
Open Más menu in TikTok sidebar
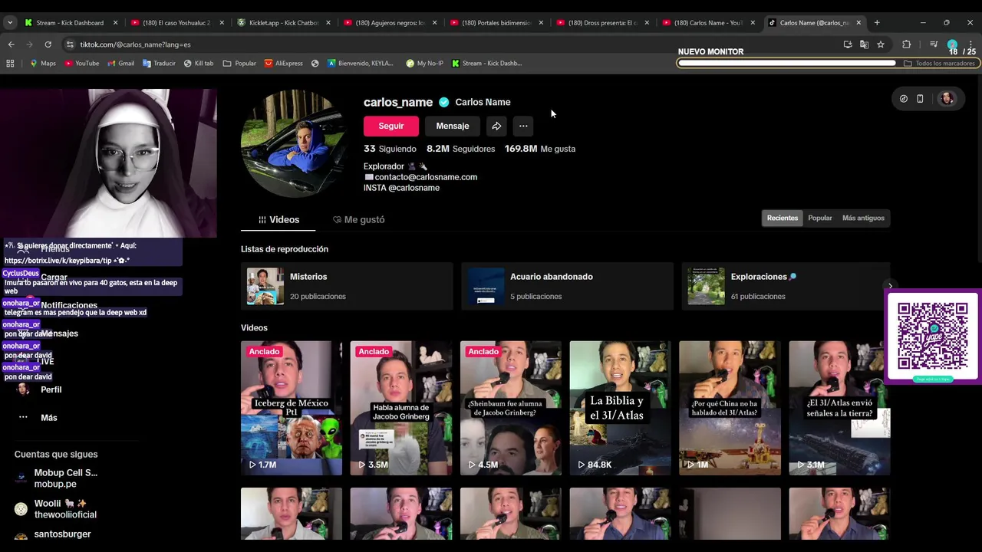click(48, 418)
